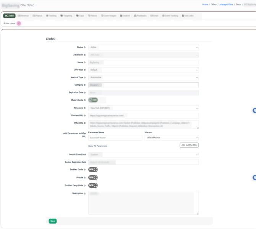The width and height of the screenshot is (256, 229).
Task: Click the Preview URL help icon
Action: [x=85, y=116]
